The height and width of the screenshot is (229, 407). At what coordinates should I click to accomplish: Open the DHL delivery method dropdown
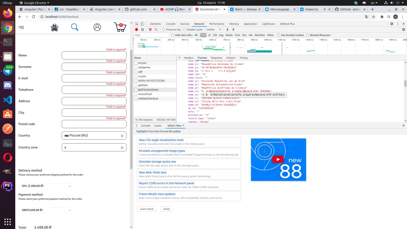pos(45,186)
